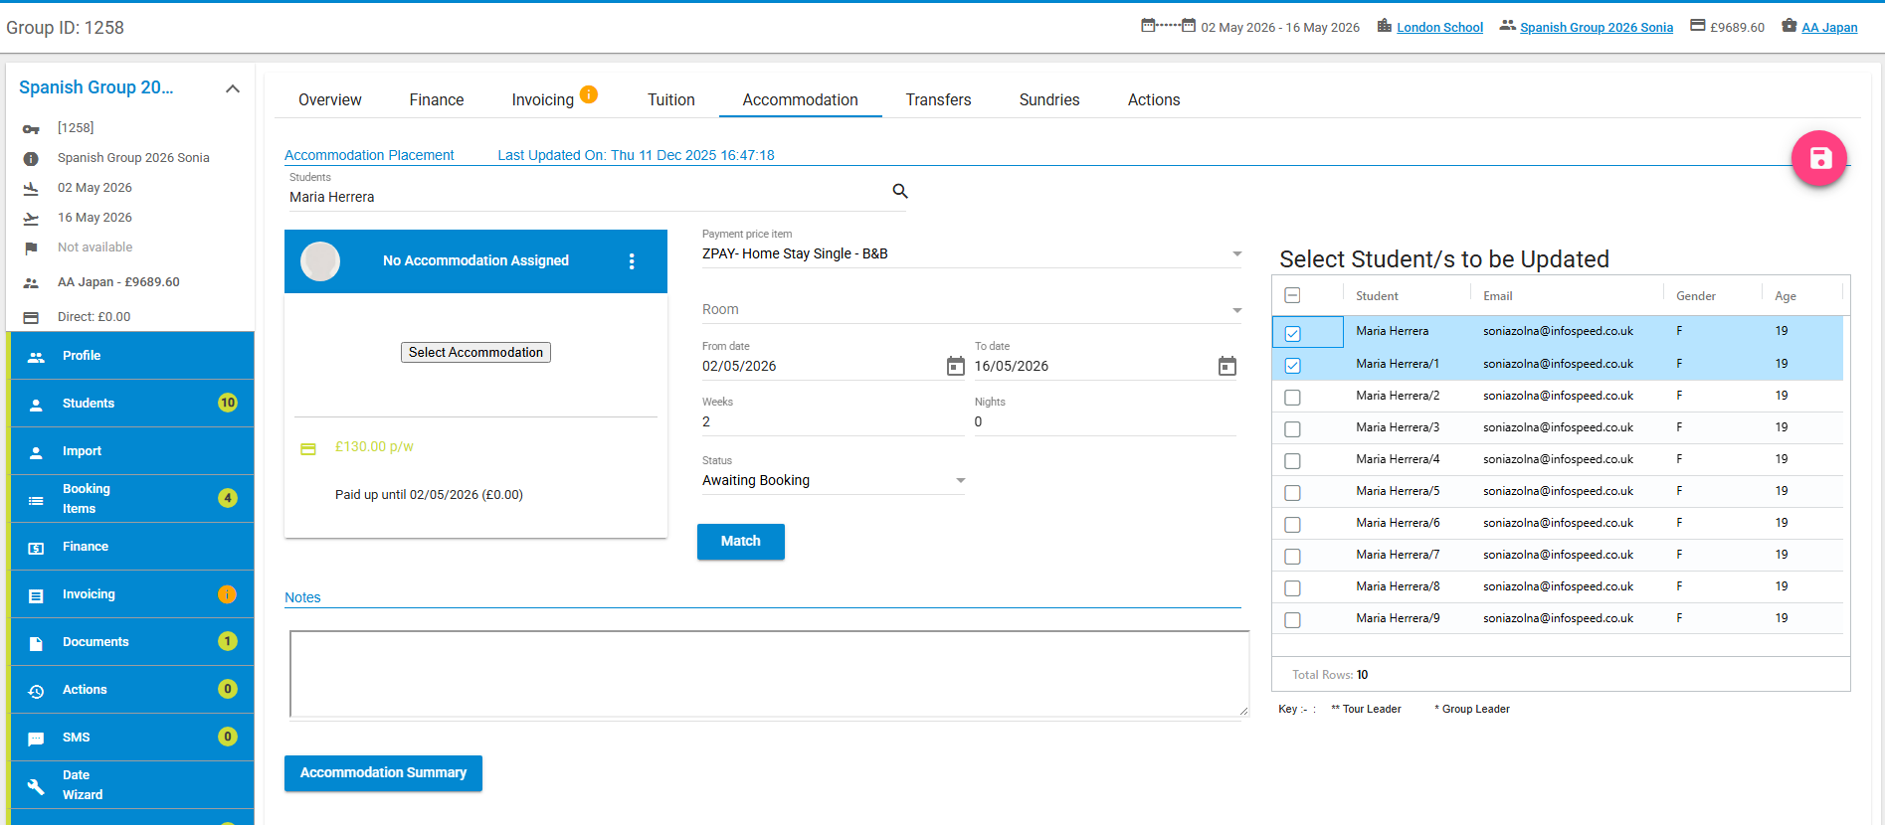
Task: Check the Maria Herrera/5 checkbox
Action: pyautogui.click(x=1292, y=492)
